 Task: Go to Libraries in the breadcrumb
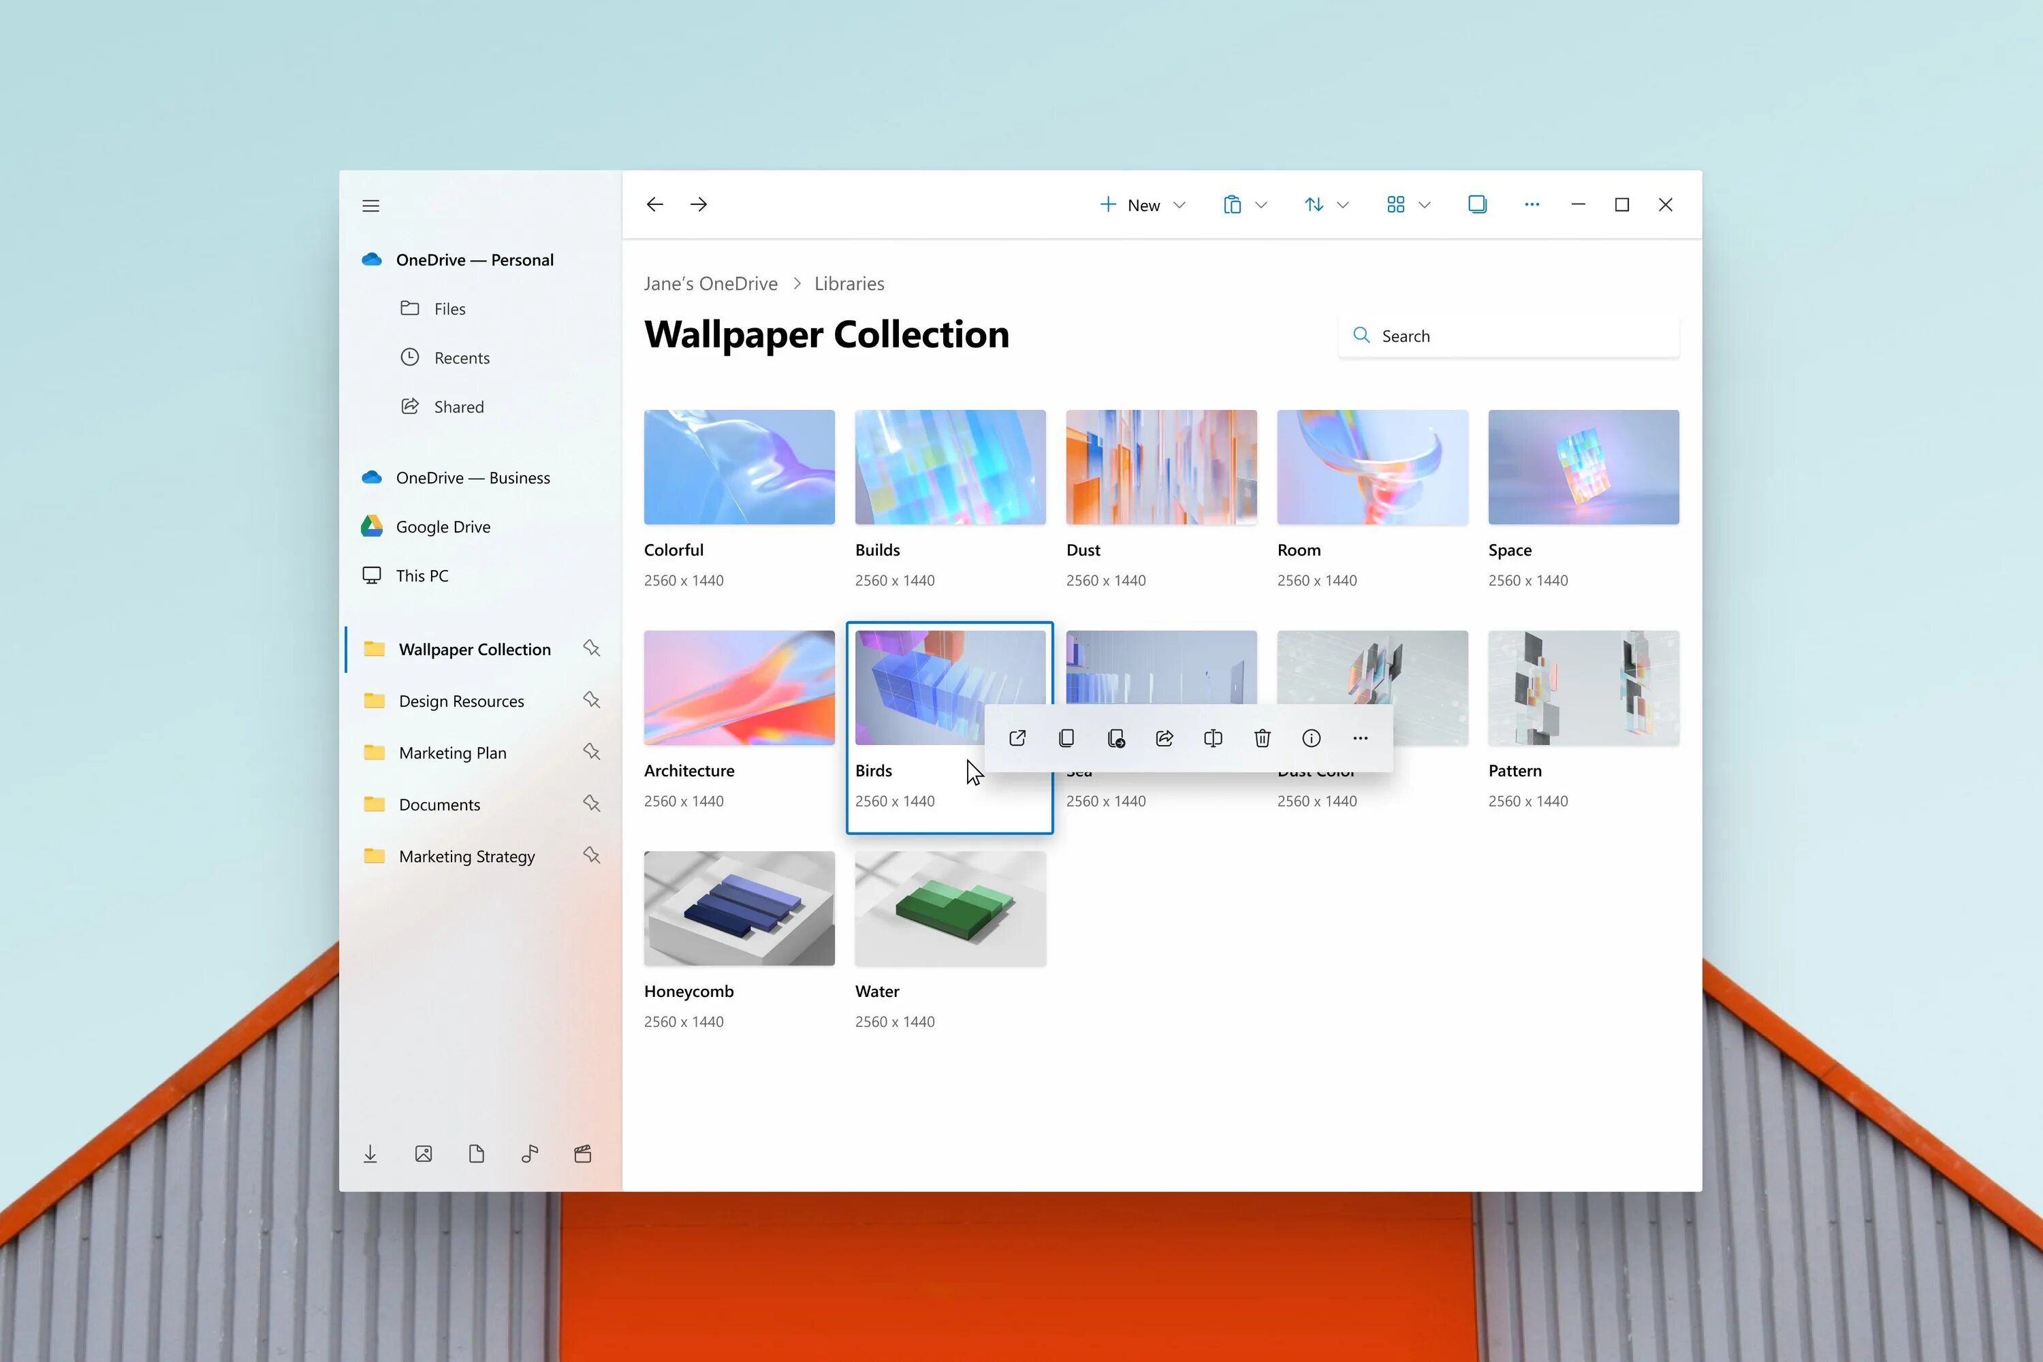point(849,284)
